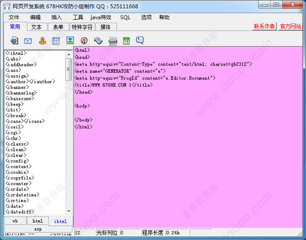Select the <iabs> tag in the list
Screen dimensions: 306x240
pyautogui.click(x=13, y=59)
